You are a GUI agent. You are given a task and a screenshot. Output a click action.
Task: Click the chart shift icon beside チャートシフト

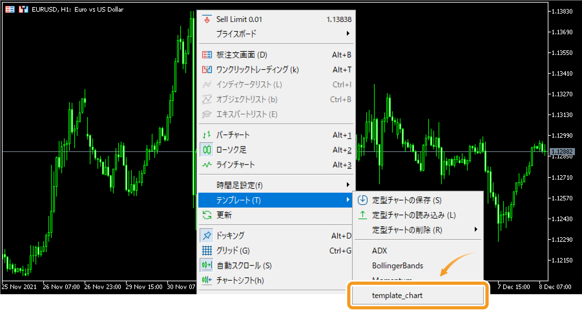(x=207, y=280)
